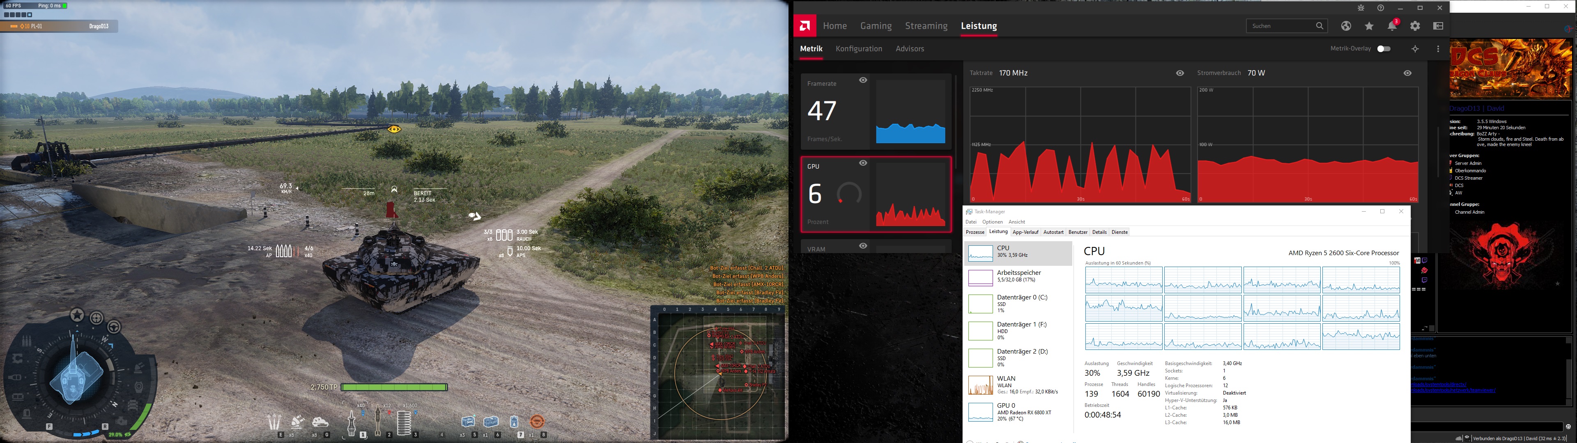
Task: Open the three-dot more options menu
Action: coord(1438,49)
